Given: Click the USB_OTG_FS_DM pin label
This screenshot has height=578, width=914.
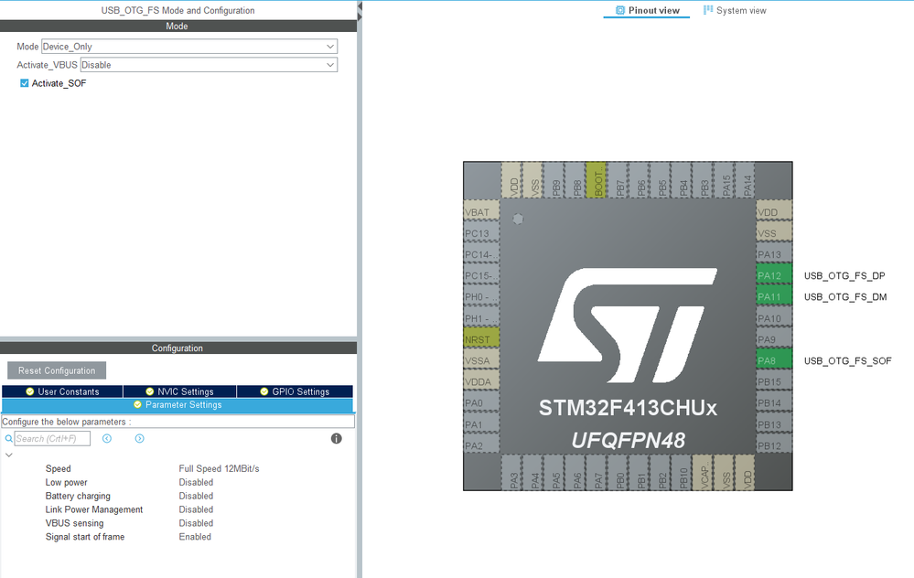Looking at the screenshot, I should pyautogui.click(x=845, y=296).
